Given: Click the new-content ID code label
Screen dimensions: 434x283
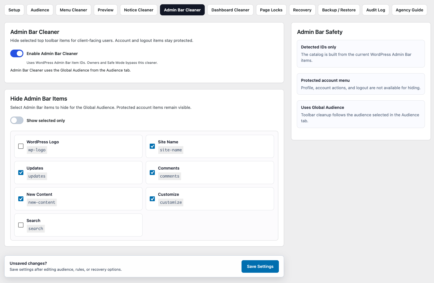Looking at the screenshot, I should [x=42, y=202].
